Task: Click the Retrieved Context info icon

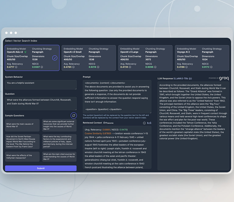Action: [144, 123]
